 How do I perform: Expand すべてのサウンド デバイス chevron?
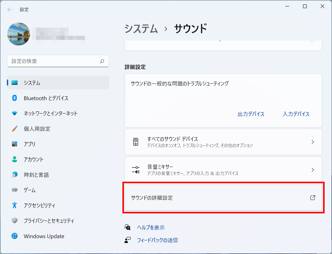pos(313,142)
